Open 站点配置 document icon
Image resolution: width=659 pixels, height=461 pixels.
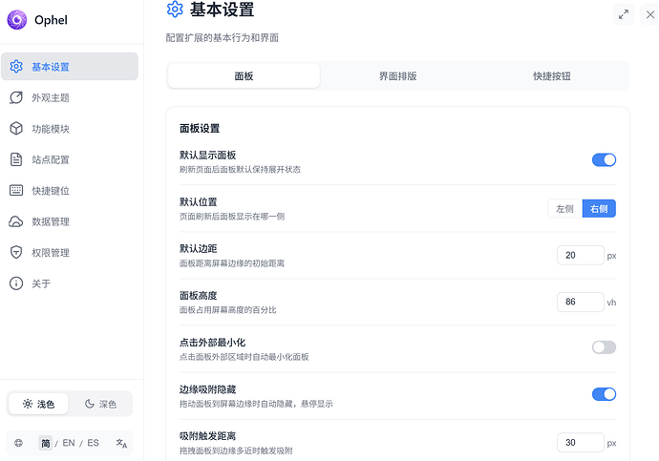point(16,159)
